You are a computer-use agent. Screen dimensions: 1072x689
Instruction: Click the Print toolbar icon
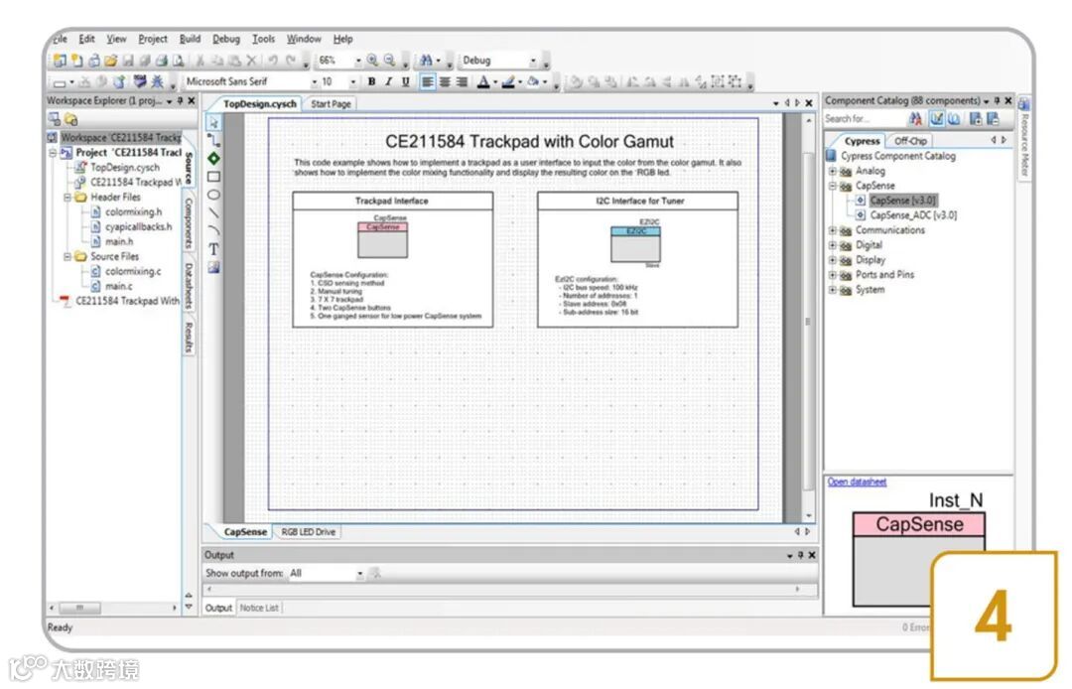pyautogui.click(x=162, y=61)
